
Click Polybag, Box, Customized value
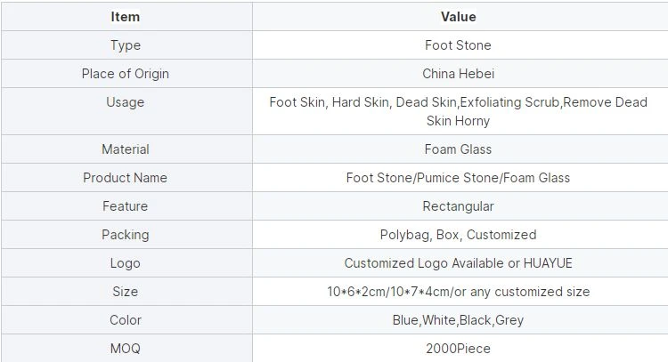(459, 235)
